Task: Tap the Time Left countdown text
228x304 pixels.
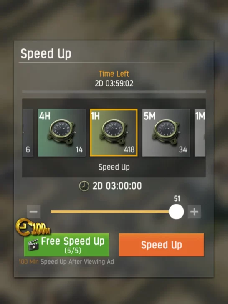Action: [x=114, y=84]
